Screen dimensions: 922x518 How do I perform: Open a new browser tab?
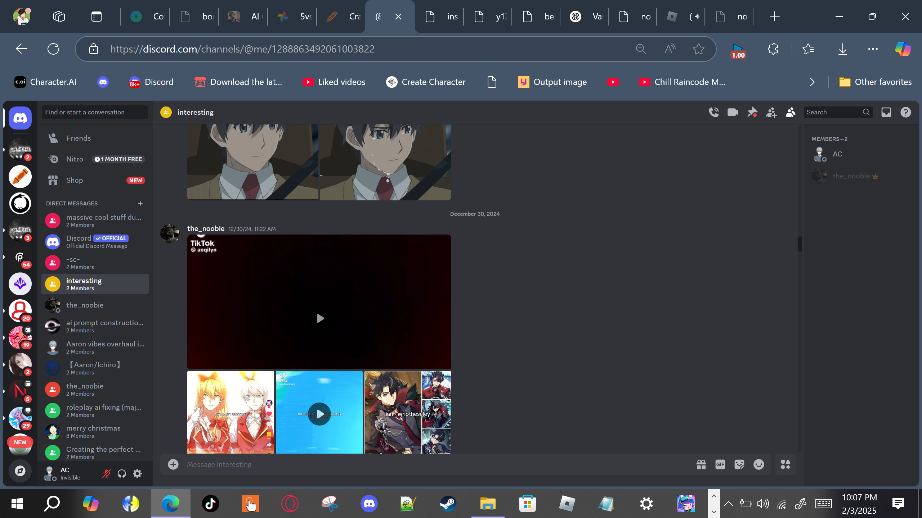[774, 17]
